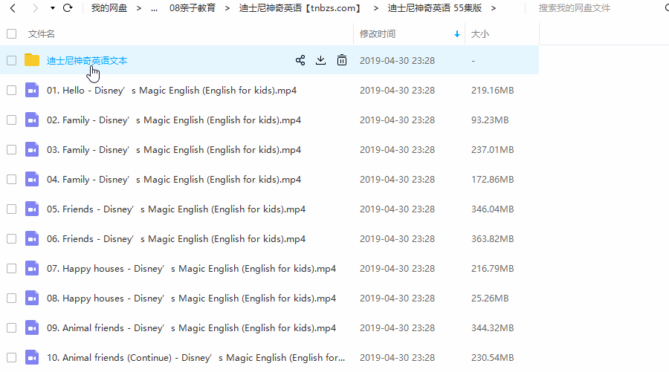Click video icon of 05. Friends
Image resolution: width=669 pixels, height=372 pixels.
coord(32,209)
